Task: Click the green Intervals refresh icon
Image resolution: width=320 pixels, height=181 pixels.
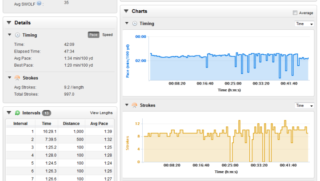Action: click(17, 113)
